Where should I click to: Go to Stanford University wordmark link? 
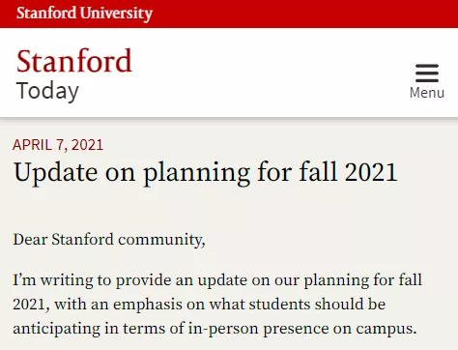(84, 14)
